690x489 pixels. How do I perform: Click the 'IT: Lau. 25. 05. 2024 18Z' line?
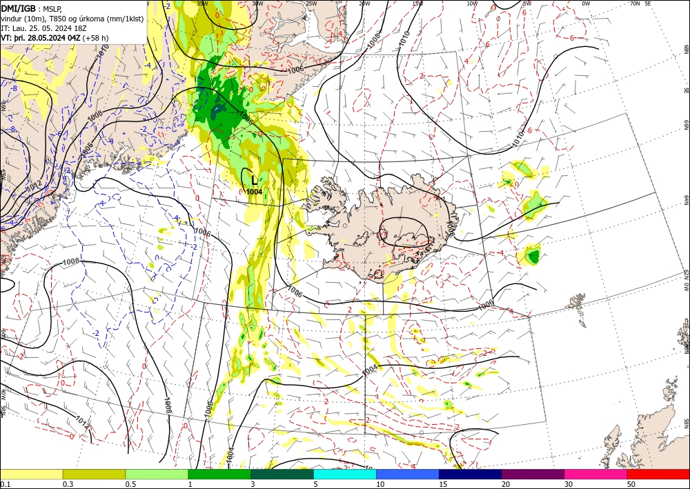(43, 28)
